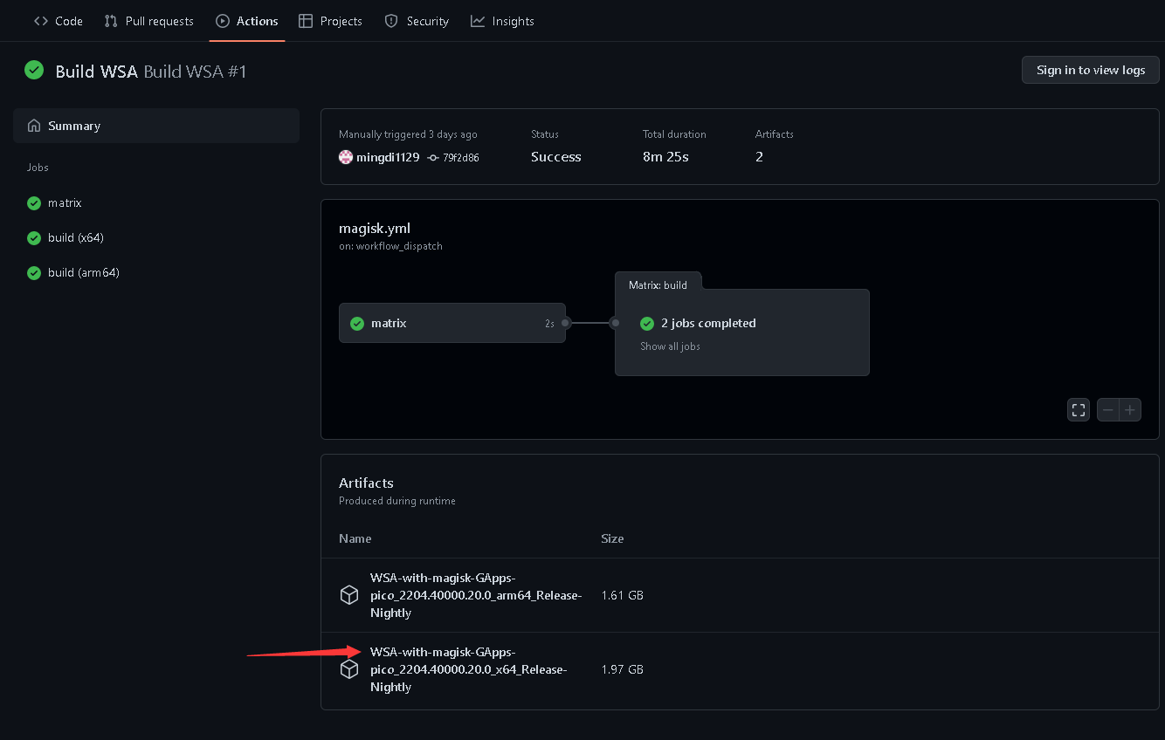Click the artifacts count 2
Screen dimensions: 1165x740
(x=759, y=157)
